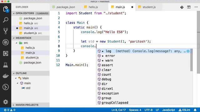Collapse the main method in Outline
200x112 pixels.
[17, 83]
